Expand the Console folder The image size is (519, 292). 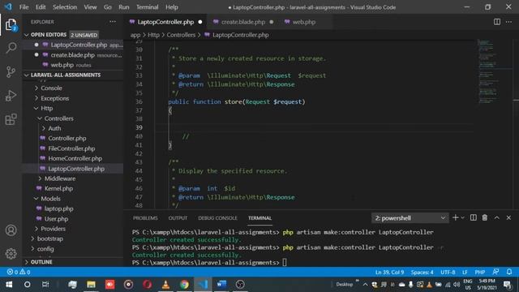[x=51, y=88]
